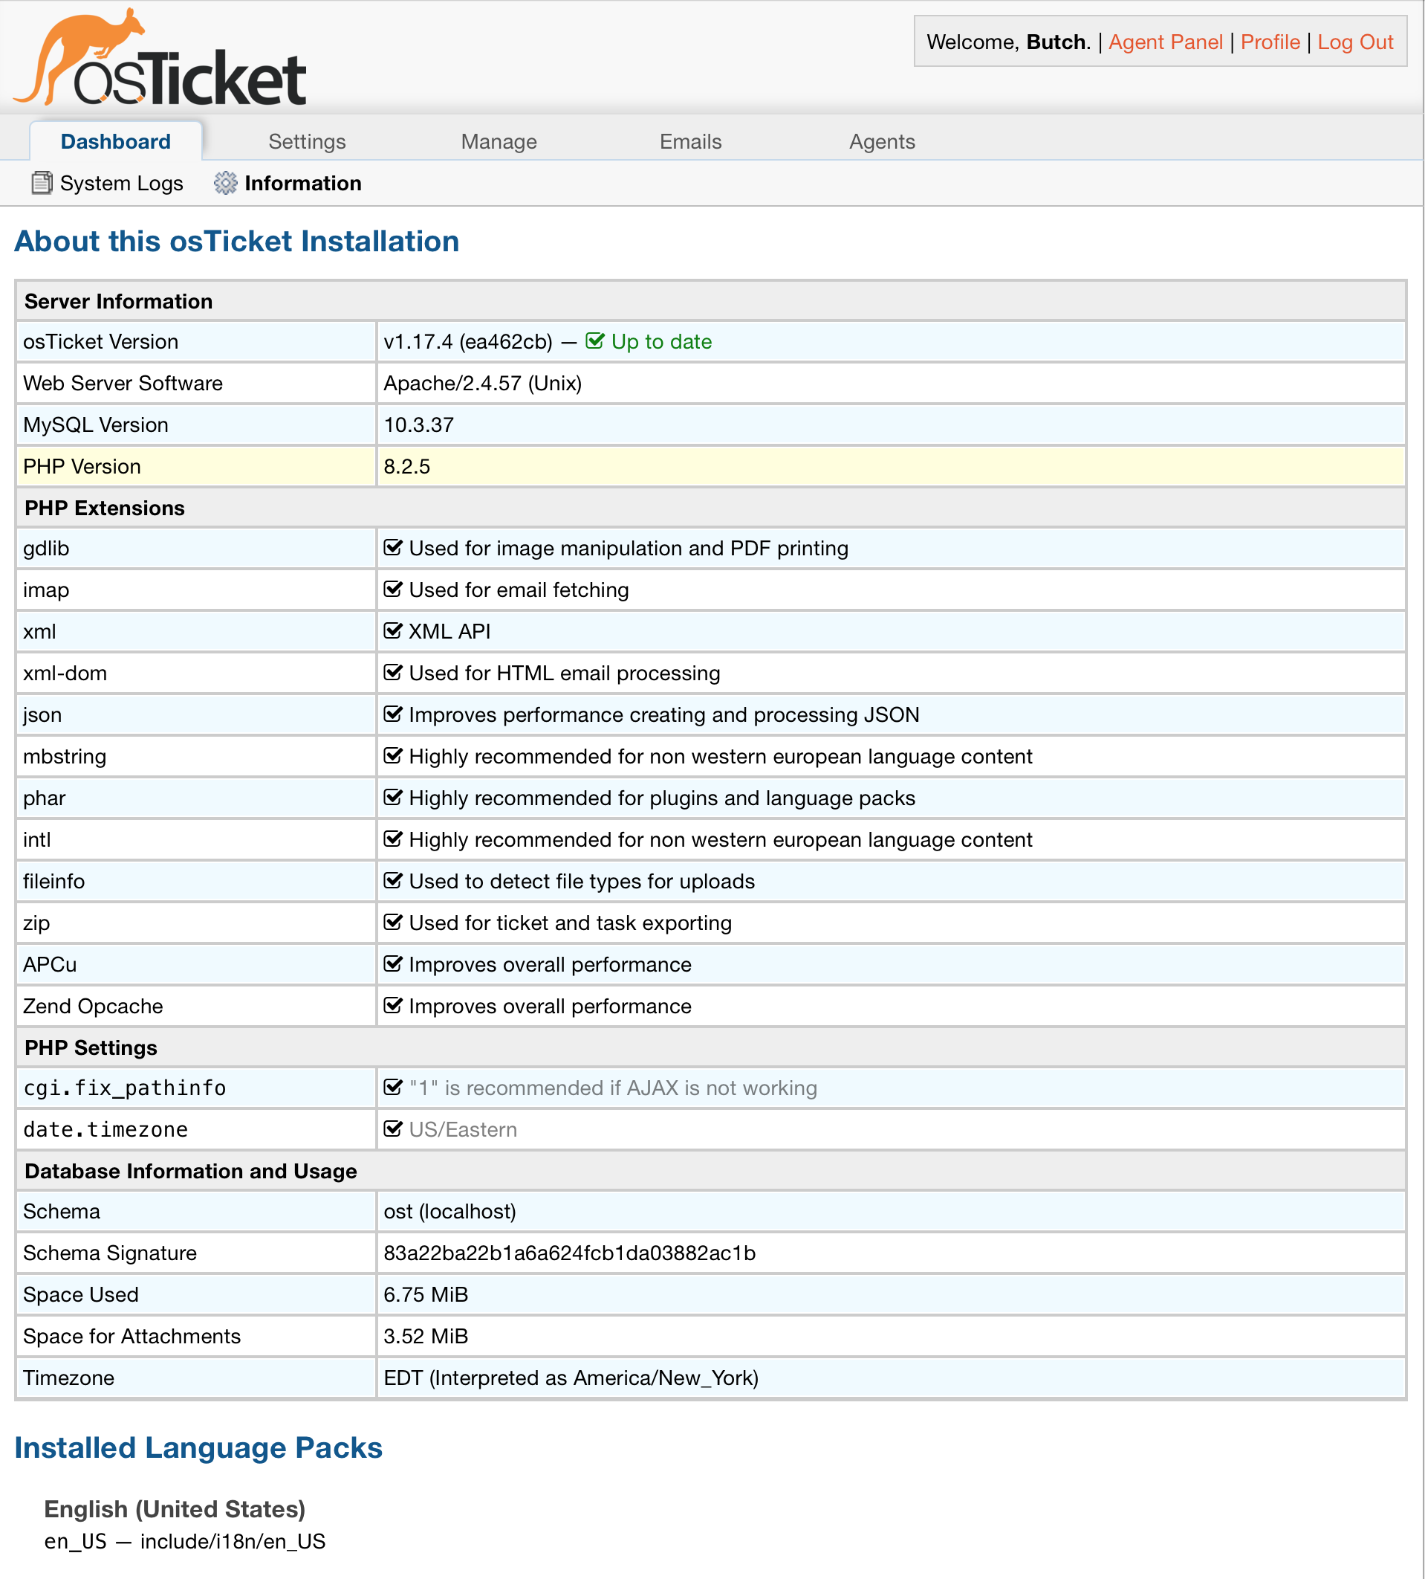This screenshot has width=1425, height=1579.
Task: Select the Dashboard tab
Action: click(x=116, y=142)
